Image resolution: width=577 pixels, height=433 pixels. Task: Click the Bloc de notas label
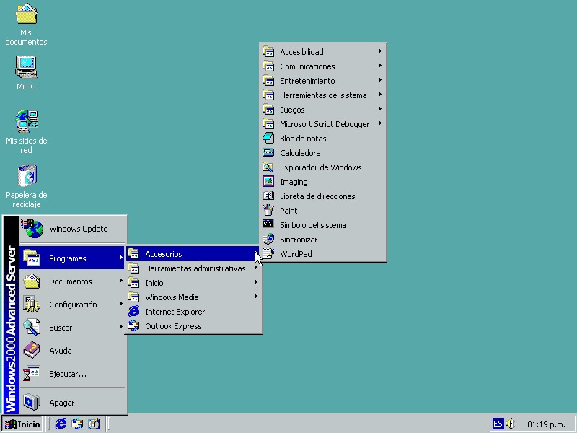coord(303,139)
